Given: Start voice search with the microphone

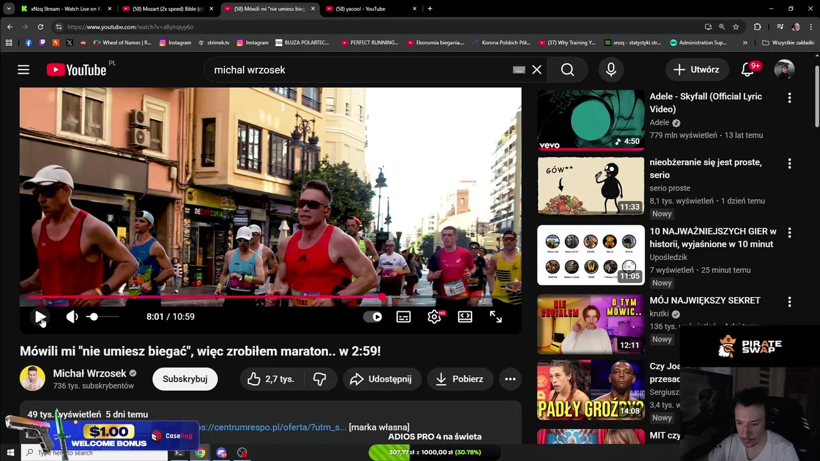Looking at the screenshot, I should (x=611, y=70).
